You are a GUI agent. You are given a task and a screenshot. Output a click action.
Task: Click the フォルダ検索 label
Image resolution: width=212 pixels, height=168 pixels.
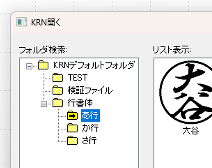[x=43, y=50]
